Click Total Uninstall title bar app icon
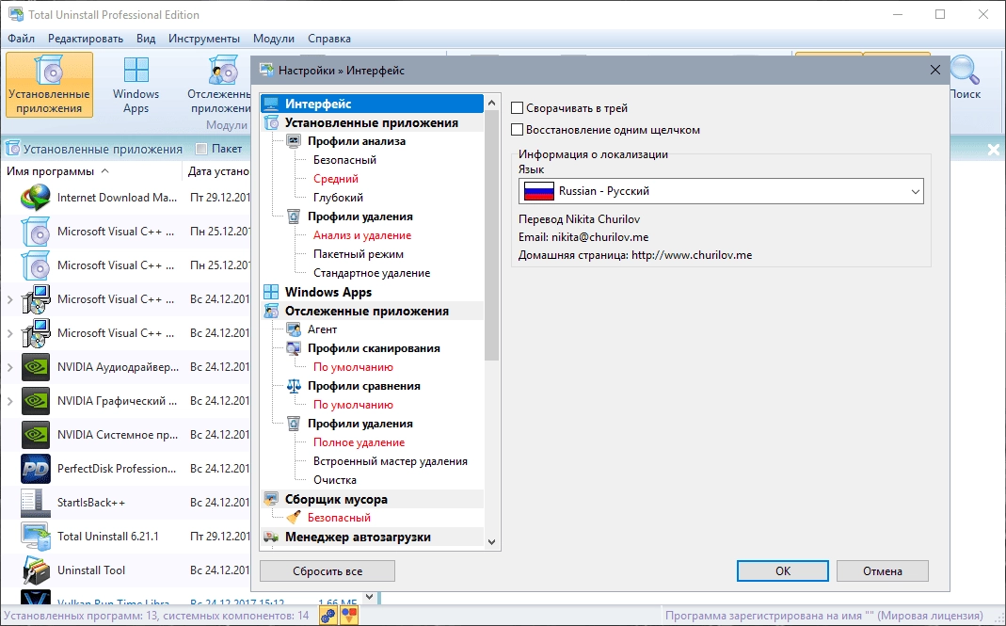Viewport: 1006px width, 626px height. pyautogui.click(x=15, y=14)
